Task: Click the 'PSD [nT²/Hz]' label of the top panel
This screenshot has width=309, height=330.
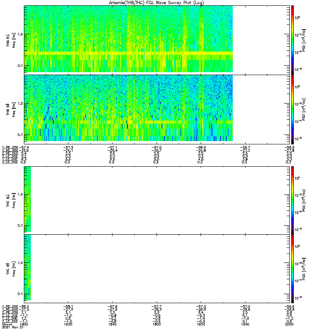Action: (x=304, y=40)
